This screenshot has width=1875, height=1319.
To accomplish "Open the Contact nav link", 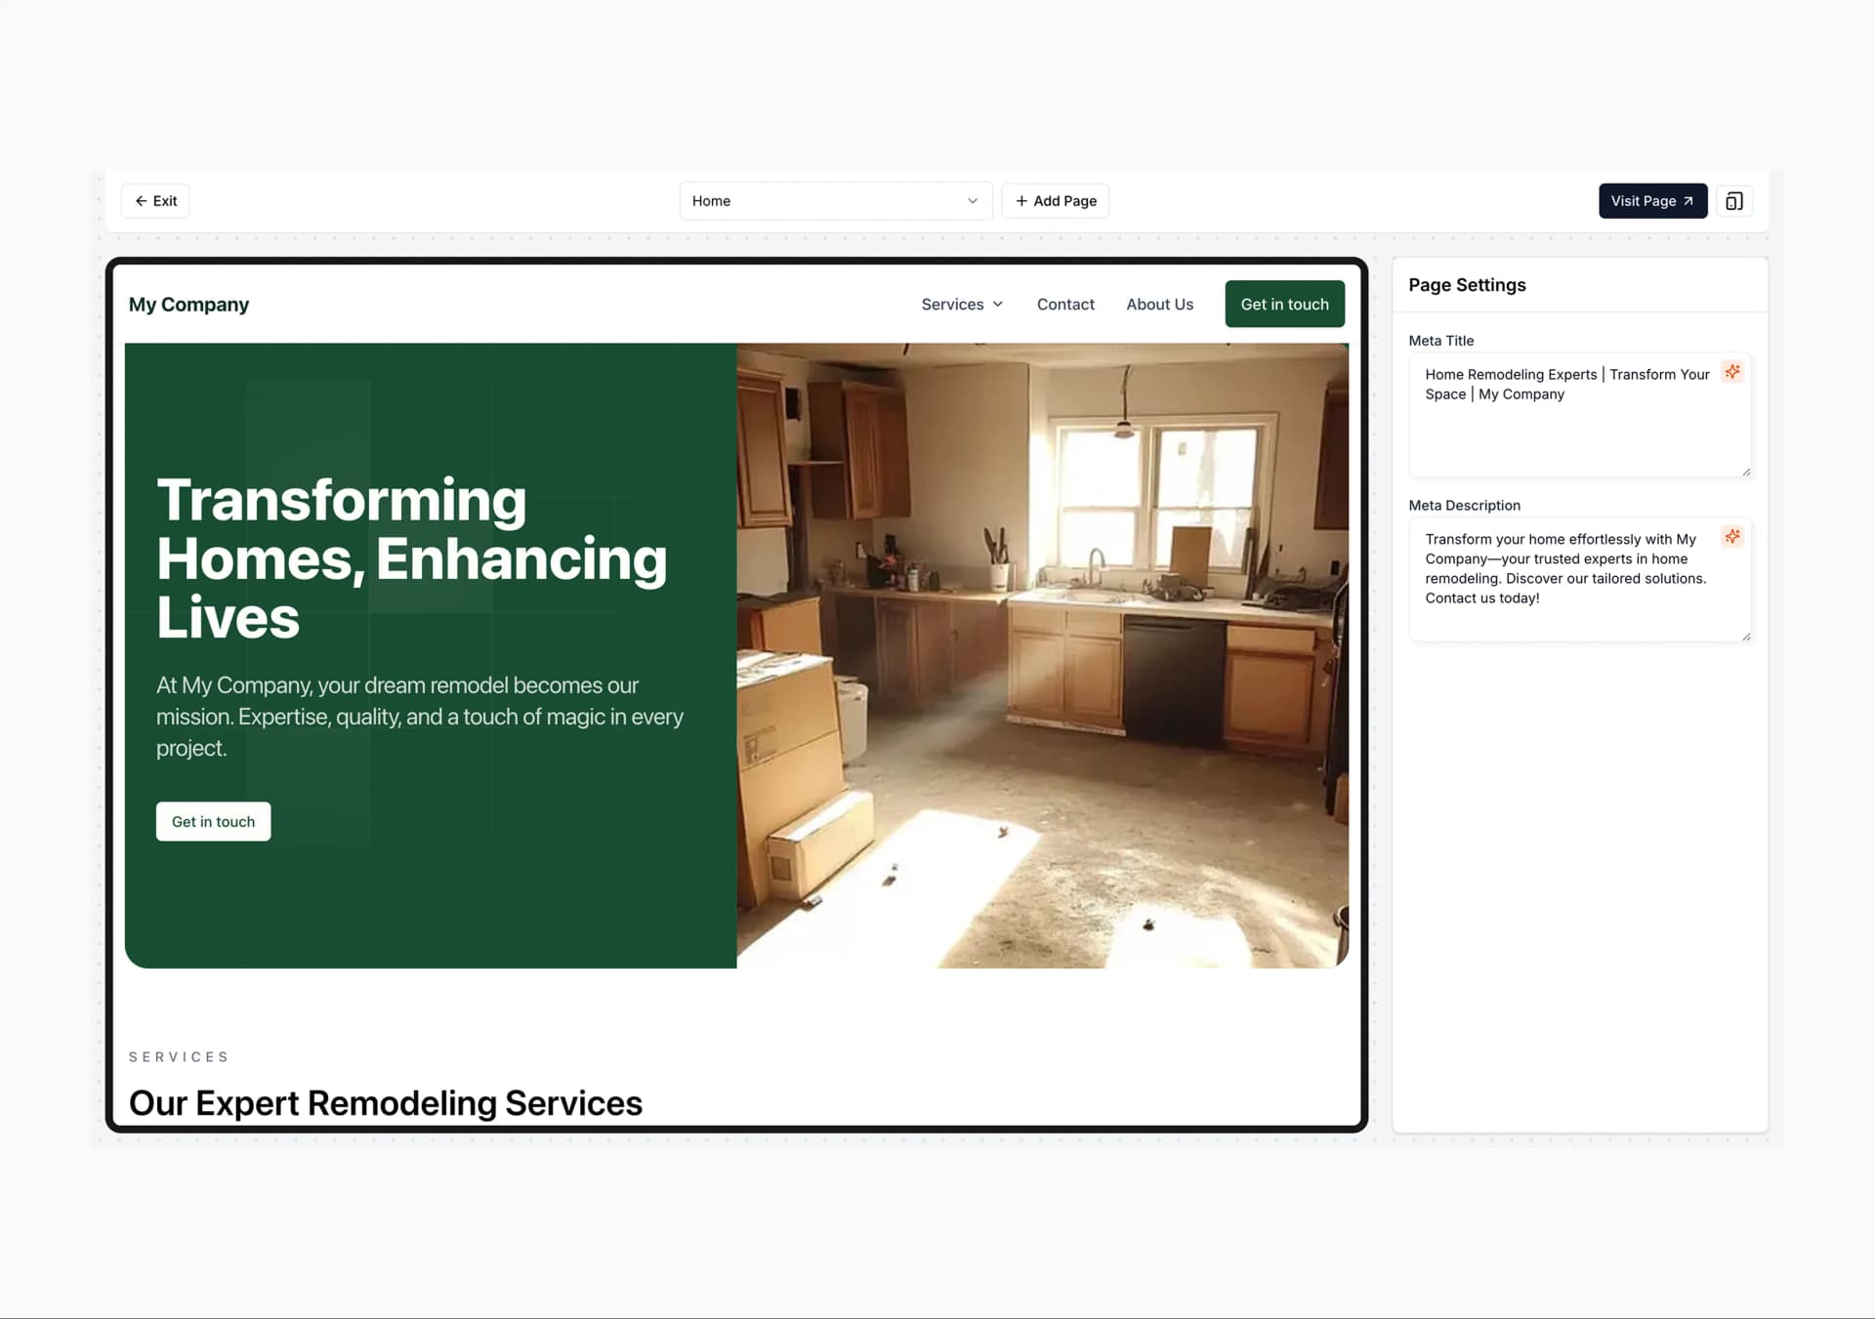I will pos(1064,305).
